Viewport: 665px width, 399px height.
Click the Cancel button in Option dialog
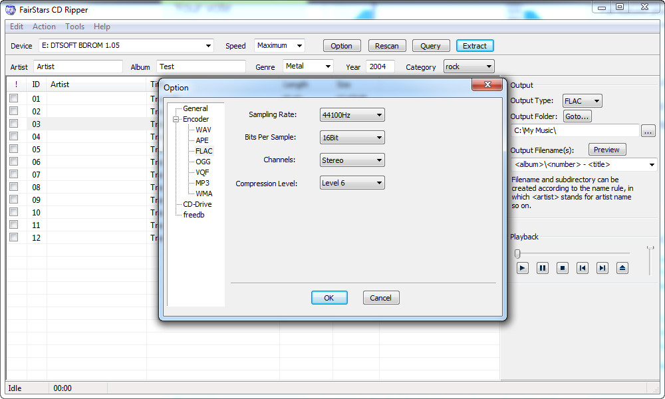click(381, 298)
